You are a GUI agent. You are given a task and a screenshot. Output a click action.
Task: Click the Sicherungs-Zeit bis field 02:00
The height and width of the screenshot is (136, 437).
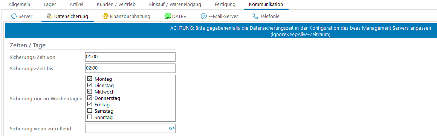[x=130, y=68]
